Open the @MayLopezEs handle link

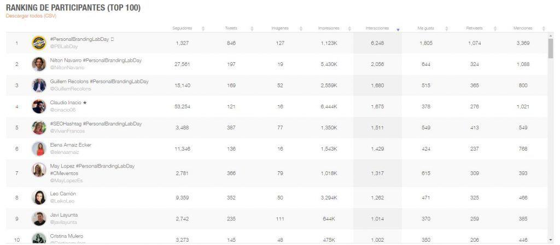pyautogui.click(x=66, y=181)
